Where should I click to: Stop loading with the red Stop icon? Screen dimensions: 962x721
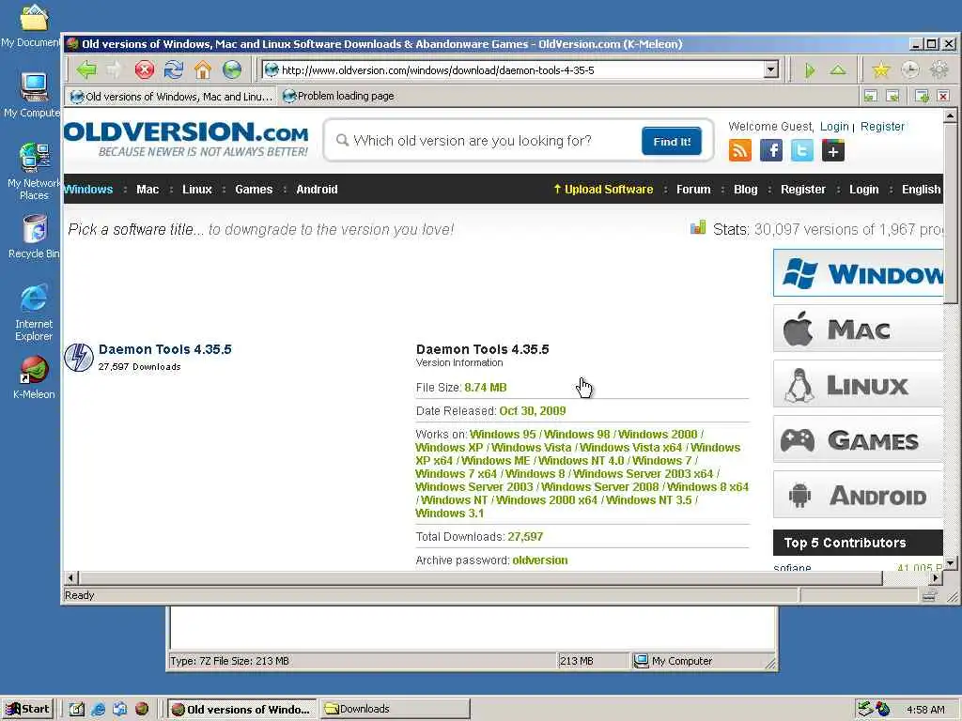[x=144, y=69]
